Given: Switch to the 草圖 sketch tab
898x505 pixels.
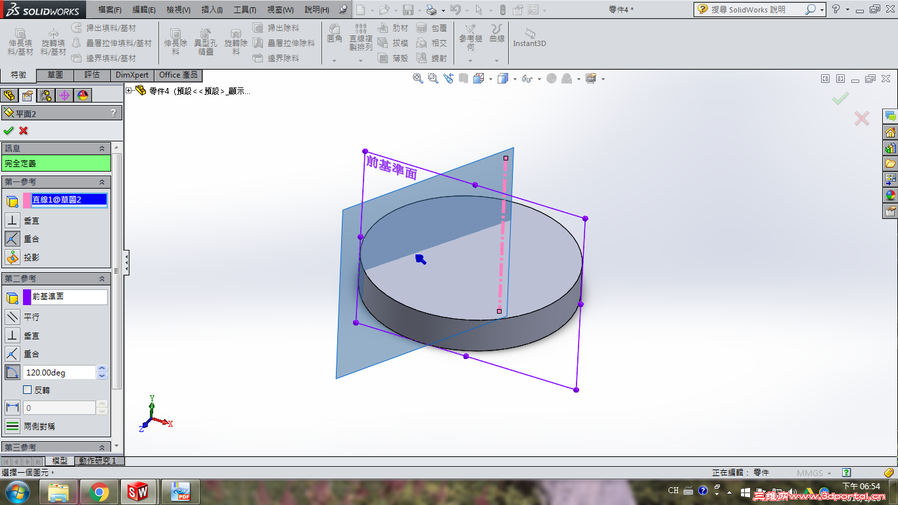Looking at the screenshot, I should (x=55, y=75).
